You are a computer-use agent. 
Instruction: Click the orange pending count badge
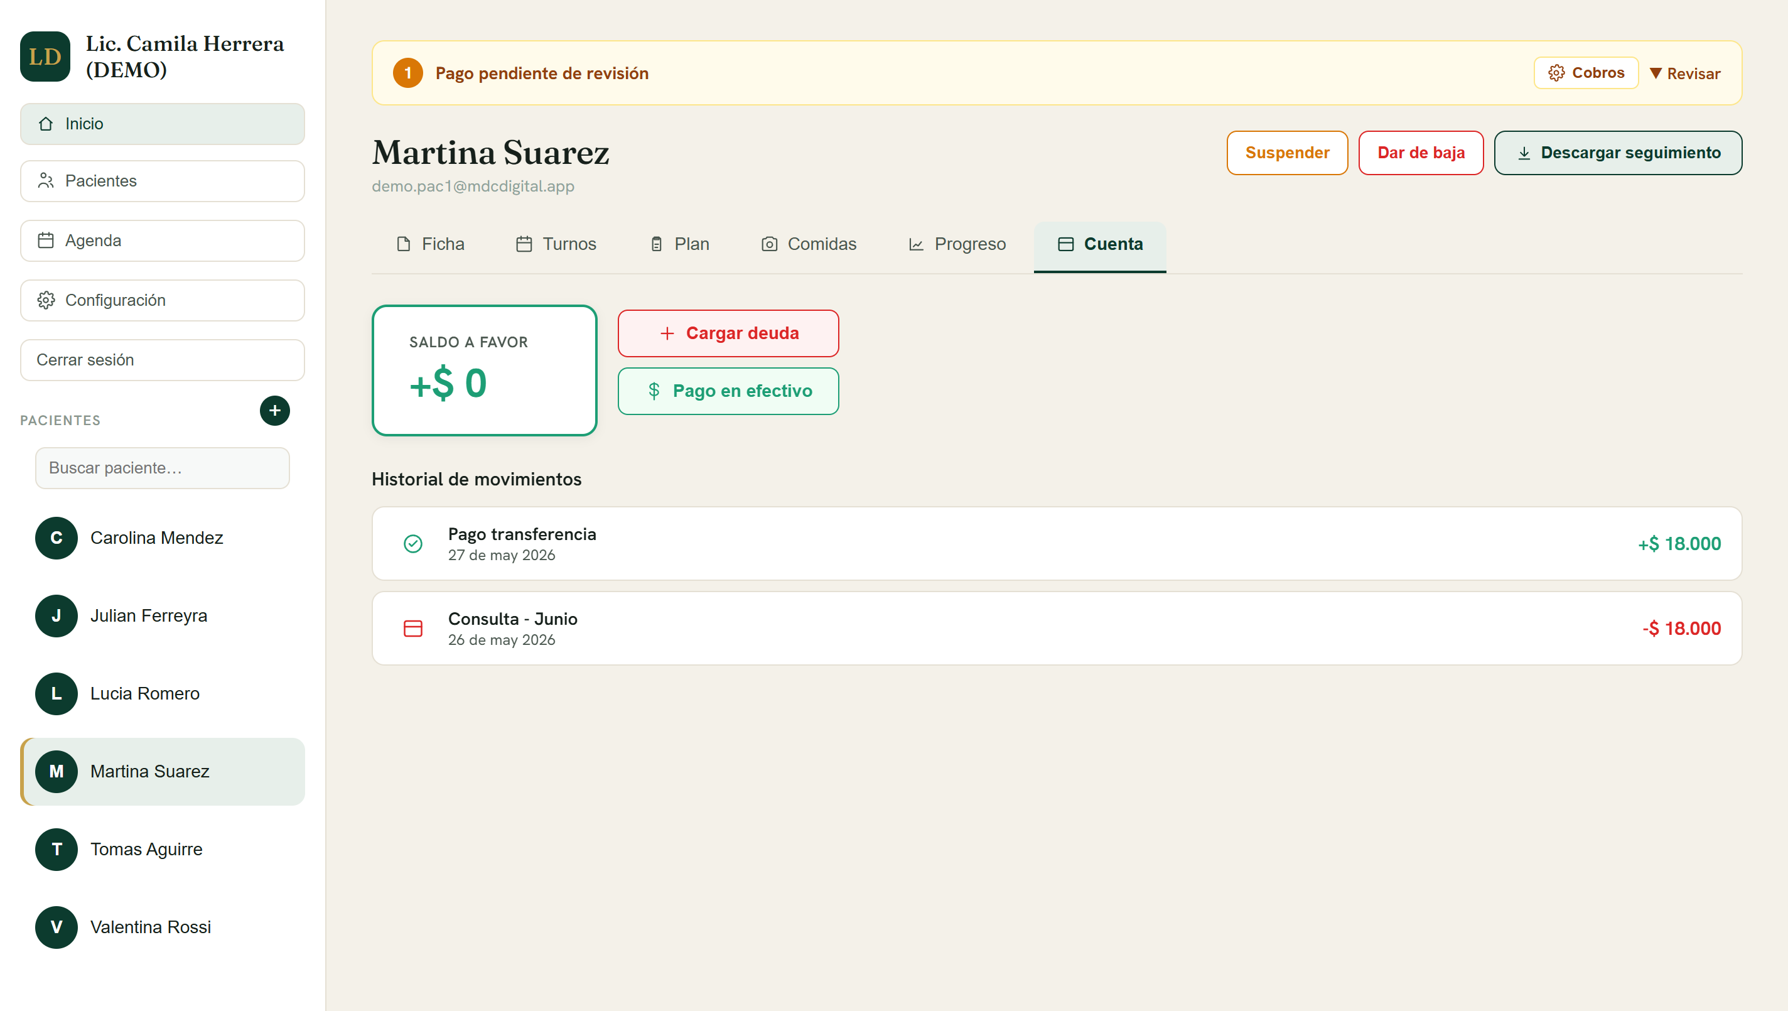click(x=408, y=73)
